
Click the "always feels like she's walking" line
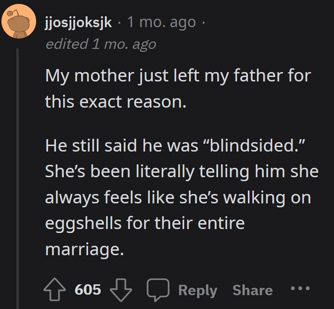[x=177, y=198]
